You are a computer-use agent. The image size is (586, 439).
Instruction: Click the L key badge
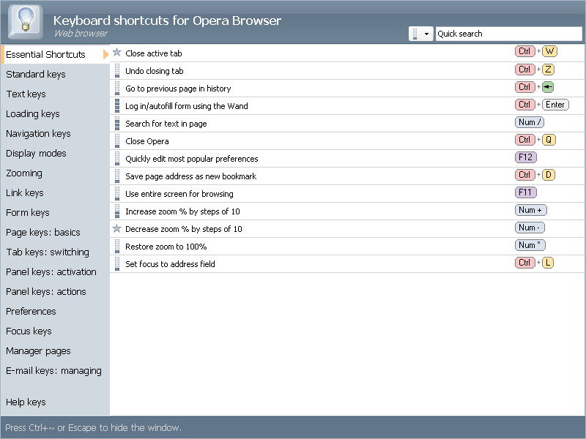pos(547,263)
